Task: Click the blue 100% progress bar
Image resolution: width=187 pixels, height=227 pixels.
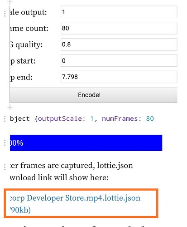Action: pos(86,143)
